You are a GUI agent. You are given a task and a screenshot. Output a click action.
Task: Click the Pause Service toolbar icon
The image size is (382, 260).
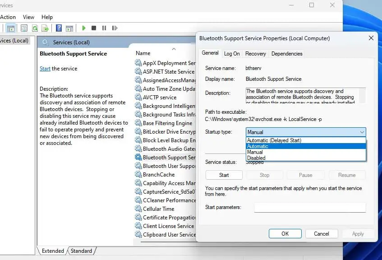104,28
